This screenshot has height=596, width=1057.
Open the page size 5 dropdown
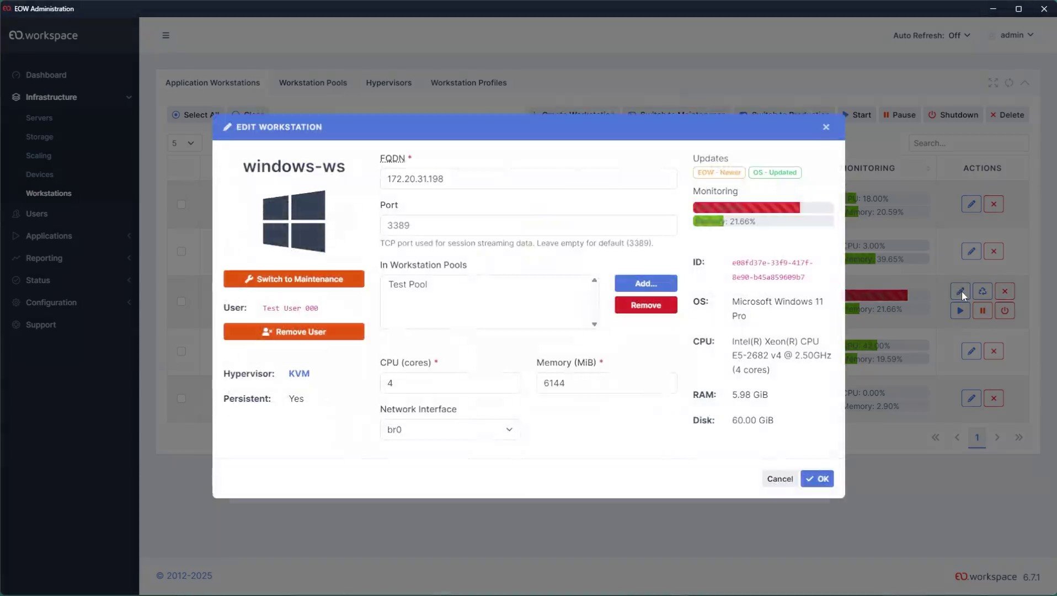coord(184,143)
